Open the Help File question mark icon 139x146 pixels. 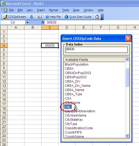coord(47,17)
